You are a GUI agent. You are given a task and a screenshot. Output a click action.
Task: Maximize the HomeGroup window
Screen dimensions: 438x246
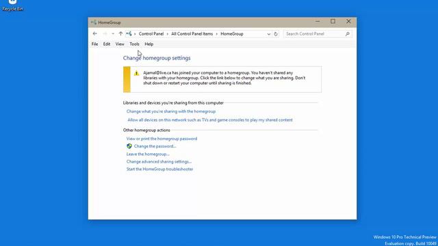(x=333, y=21)
